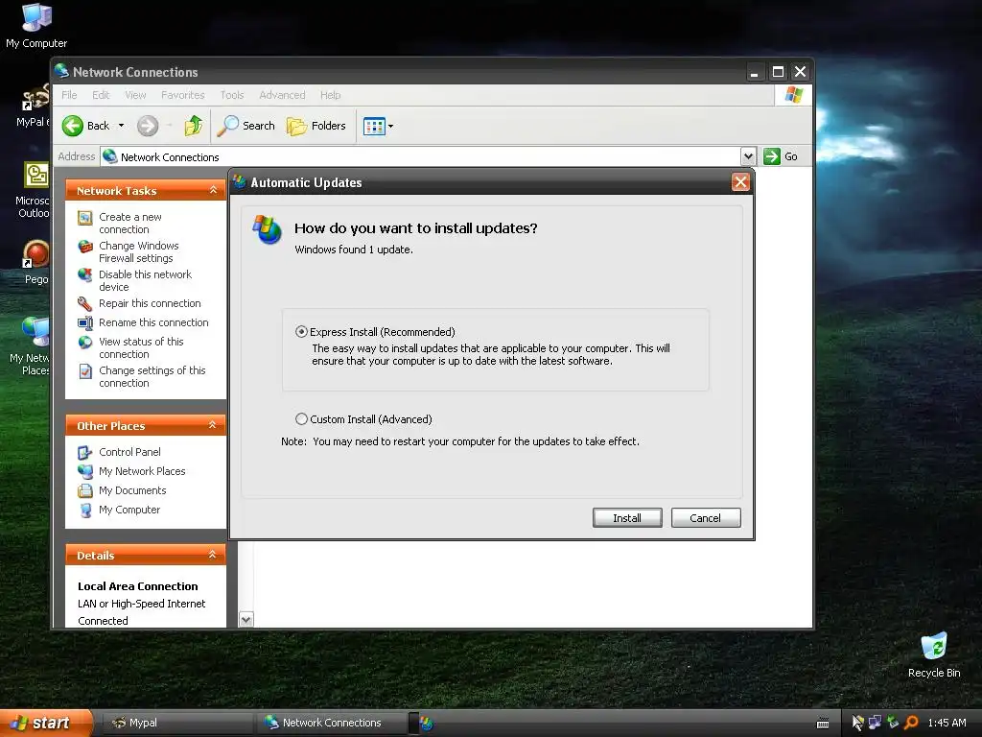Open the View menu
The width and height of the screenshot is (982, 737).
[x=135, y=95]
